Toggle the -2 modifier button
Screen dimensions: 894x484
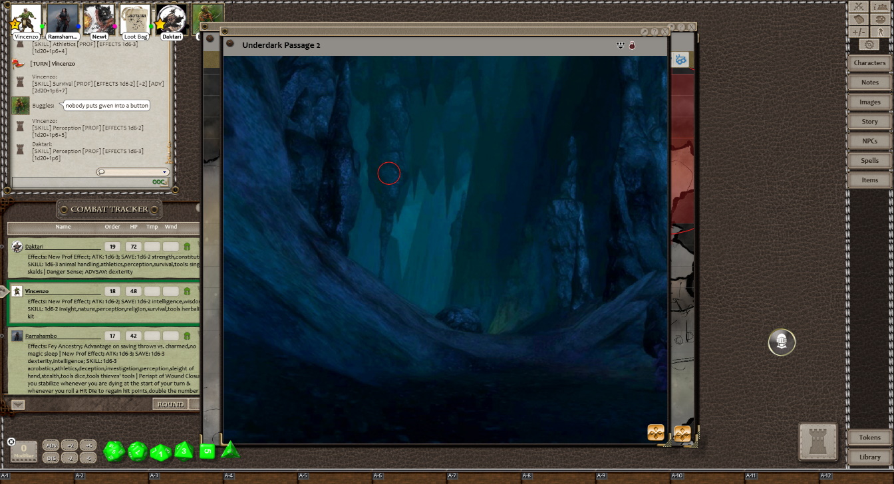coord(69,457)
